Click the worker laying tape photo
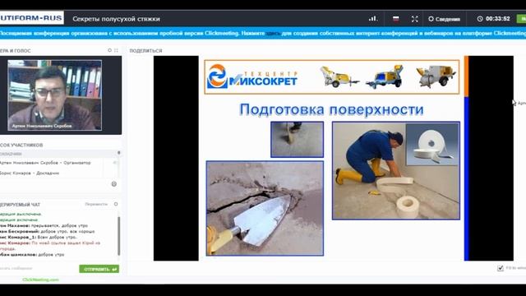The width and height of the screenshot is (526, 296). click(396, 170)
